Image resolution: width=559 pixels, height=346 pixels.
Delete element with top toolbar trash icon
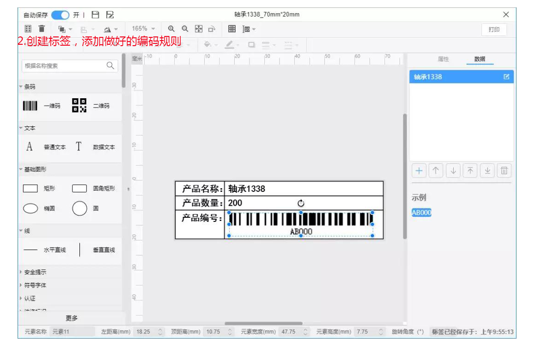(x=42, y=29)
